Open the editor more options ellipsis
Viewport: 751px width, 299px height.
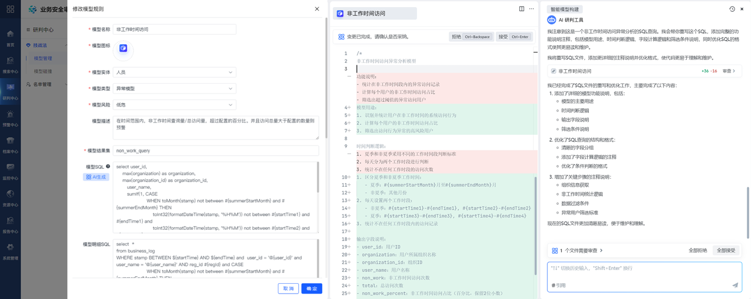point(532,9)
